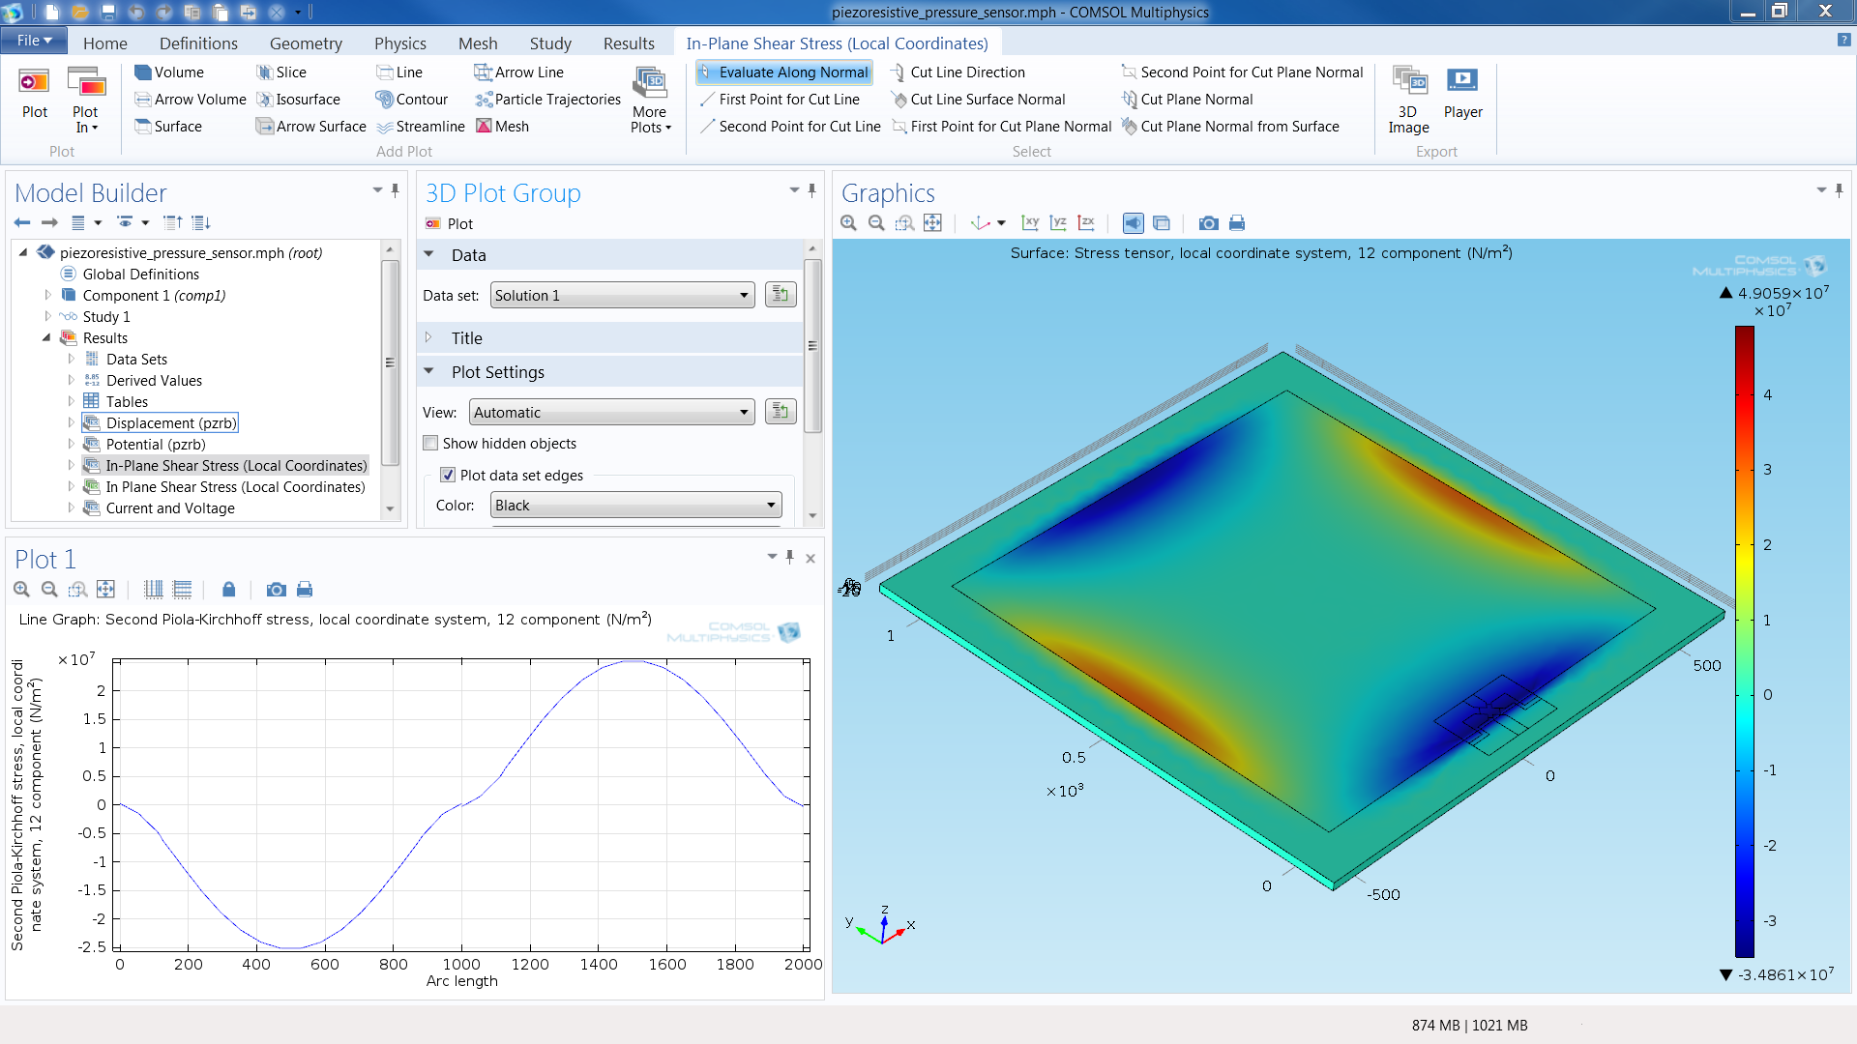Open the Color dropdown showing Black
The height and width of the screenshot is (1044, 1857).
pyautogui.click(x=635, y=506)
